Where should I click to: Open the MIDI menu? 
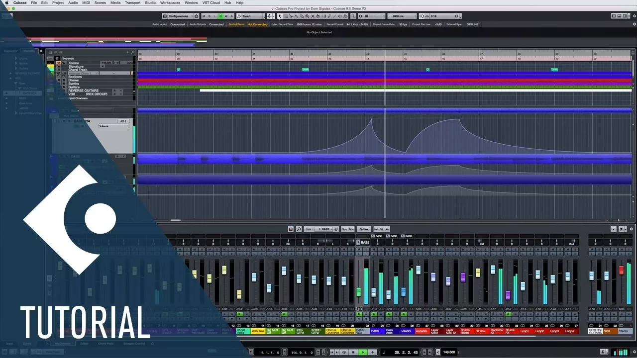[x=87, y=2]
